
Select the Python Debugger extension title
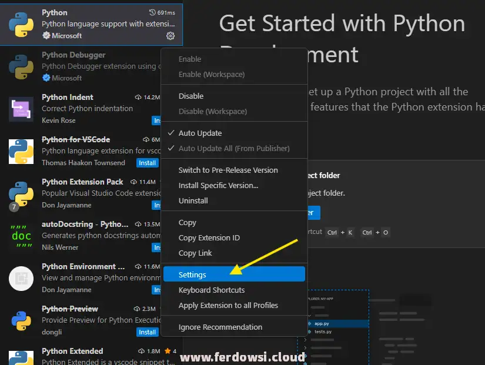coord(73,55)
